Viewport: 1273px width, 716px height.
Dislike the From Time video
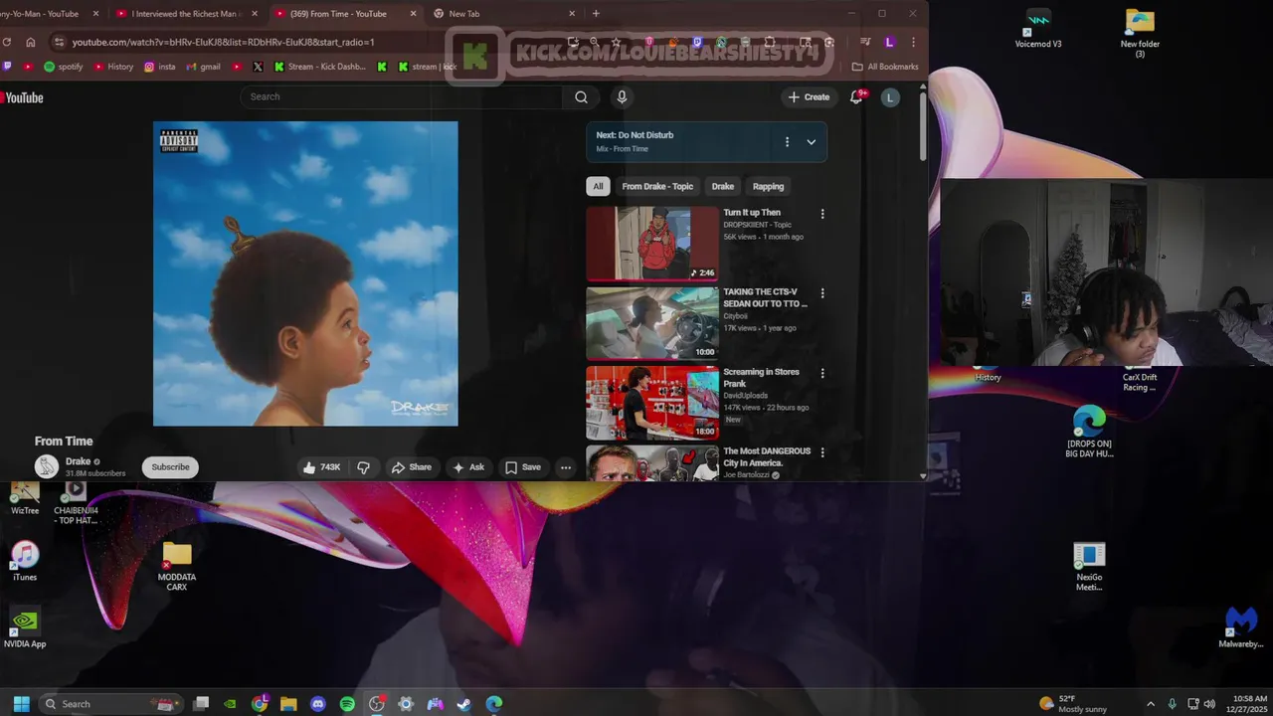[x=363, y=467]
